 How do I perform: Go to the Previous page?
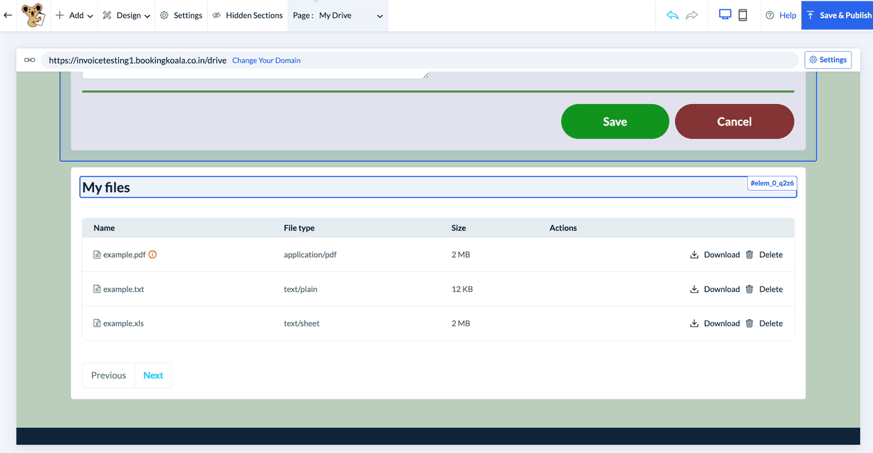coord(108,375)
